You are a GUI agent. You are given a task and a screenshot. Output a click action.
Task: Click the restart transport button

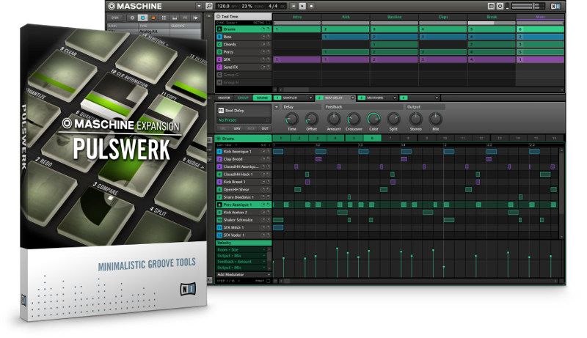(x=293, y=6)
